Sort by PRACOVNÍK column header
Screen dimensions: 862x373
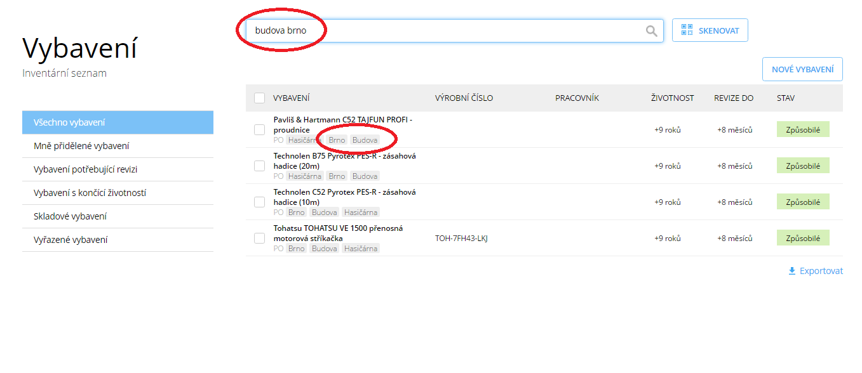point(577,98)
